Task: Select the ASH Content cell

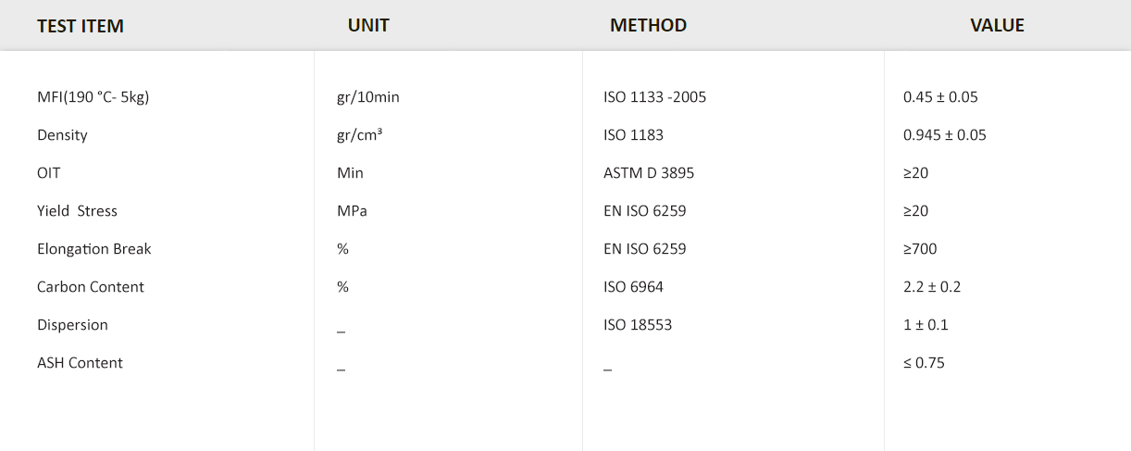Action: [x=80, y=363]
